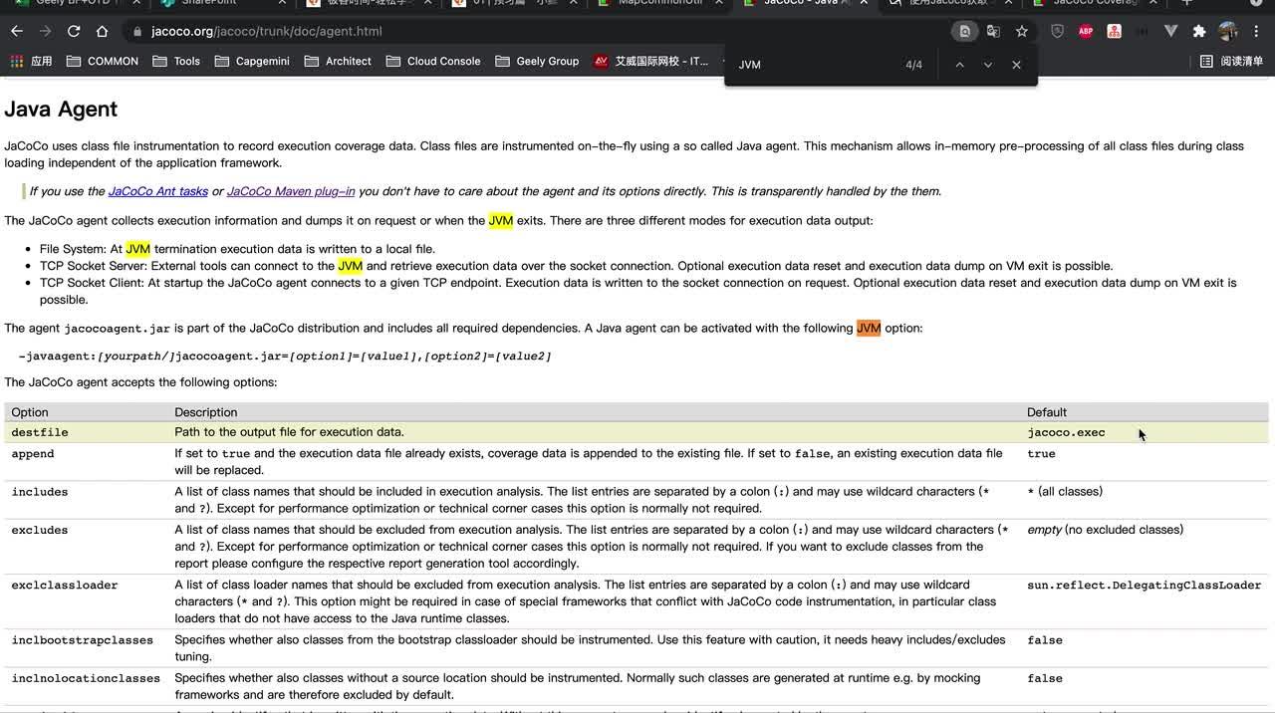Open the Capgemini bookmarks folder

click(x=251, y=61)
